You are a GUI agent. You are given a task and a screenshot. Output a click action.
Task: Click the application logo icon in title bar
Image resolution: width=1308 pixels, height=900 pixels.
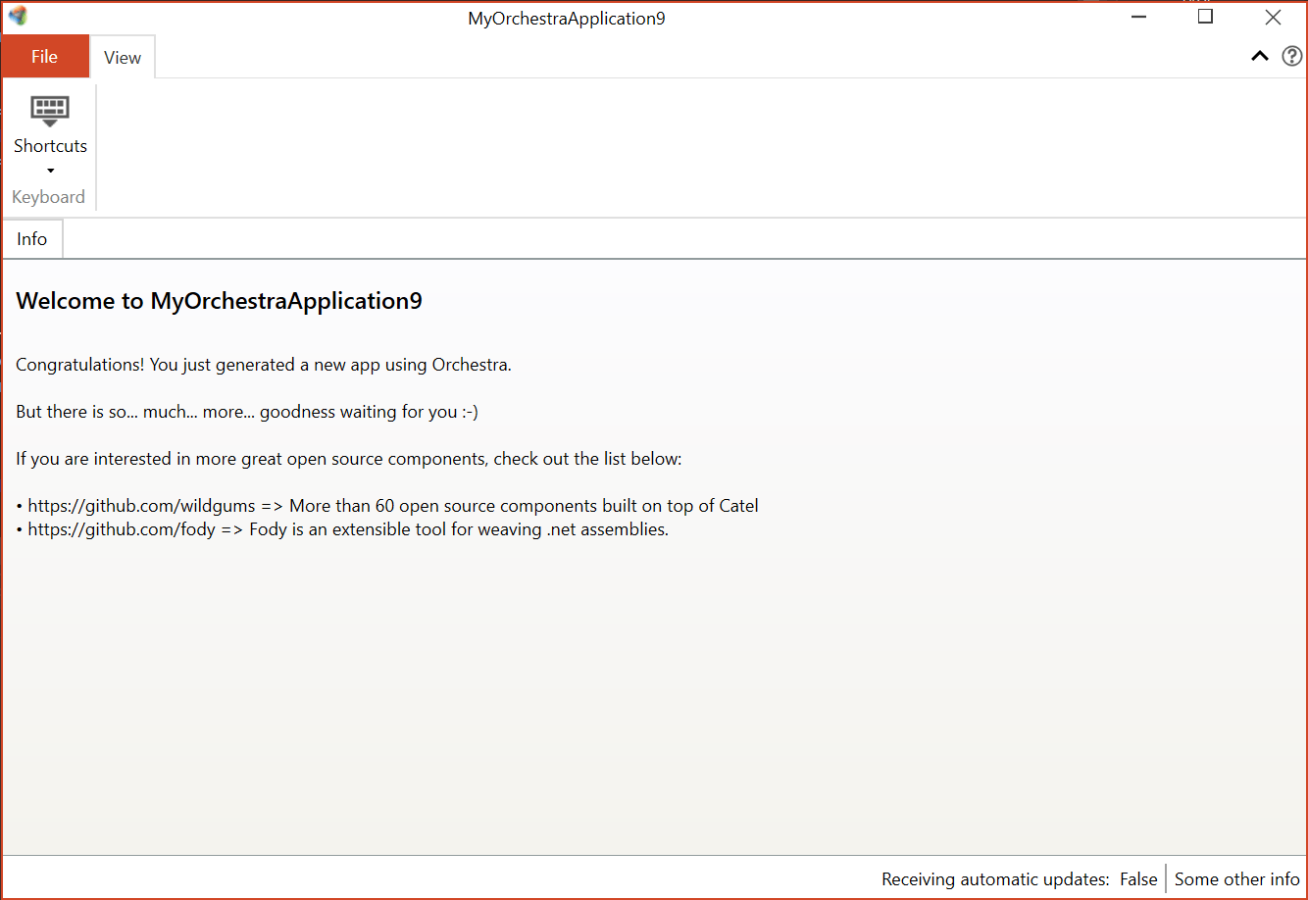tap(18, 17)
